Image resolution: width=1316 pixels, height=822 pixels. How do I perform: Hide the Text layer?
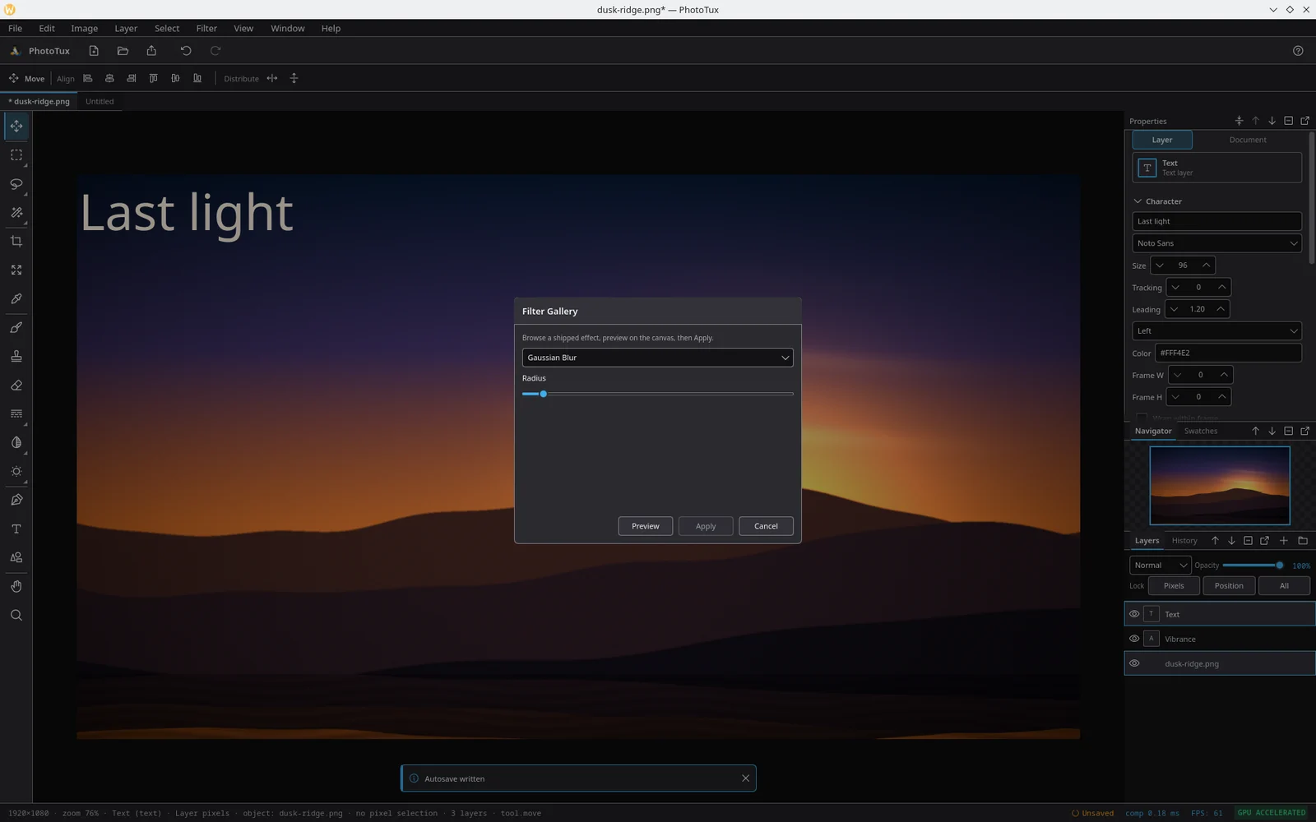(x=1134, y=614)
